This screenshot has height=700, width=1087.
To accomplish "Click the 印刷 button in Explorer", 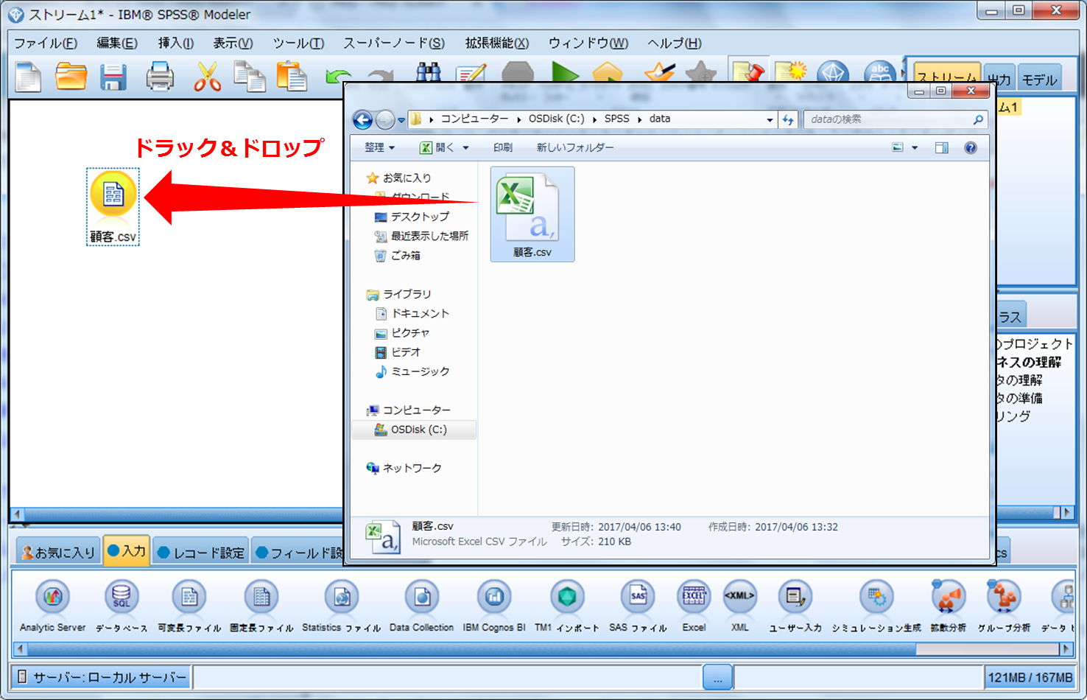I will pos(502,147).
